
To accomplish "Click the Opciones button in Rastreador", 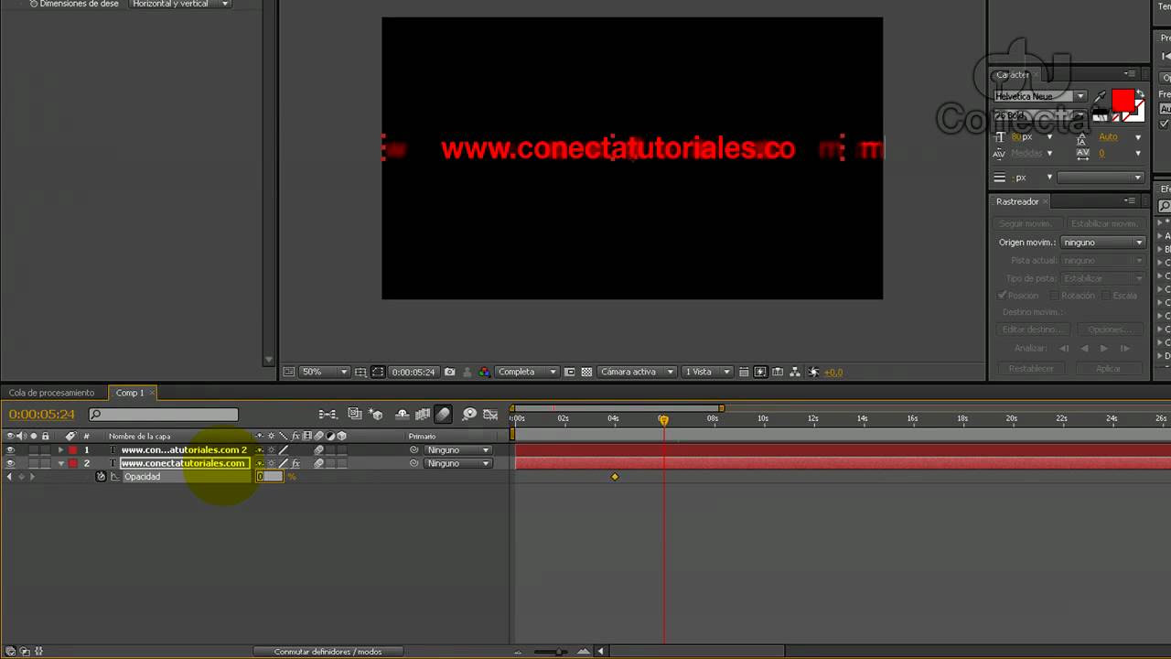I will click(1108, 329).
